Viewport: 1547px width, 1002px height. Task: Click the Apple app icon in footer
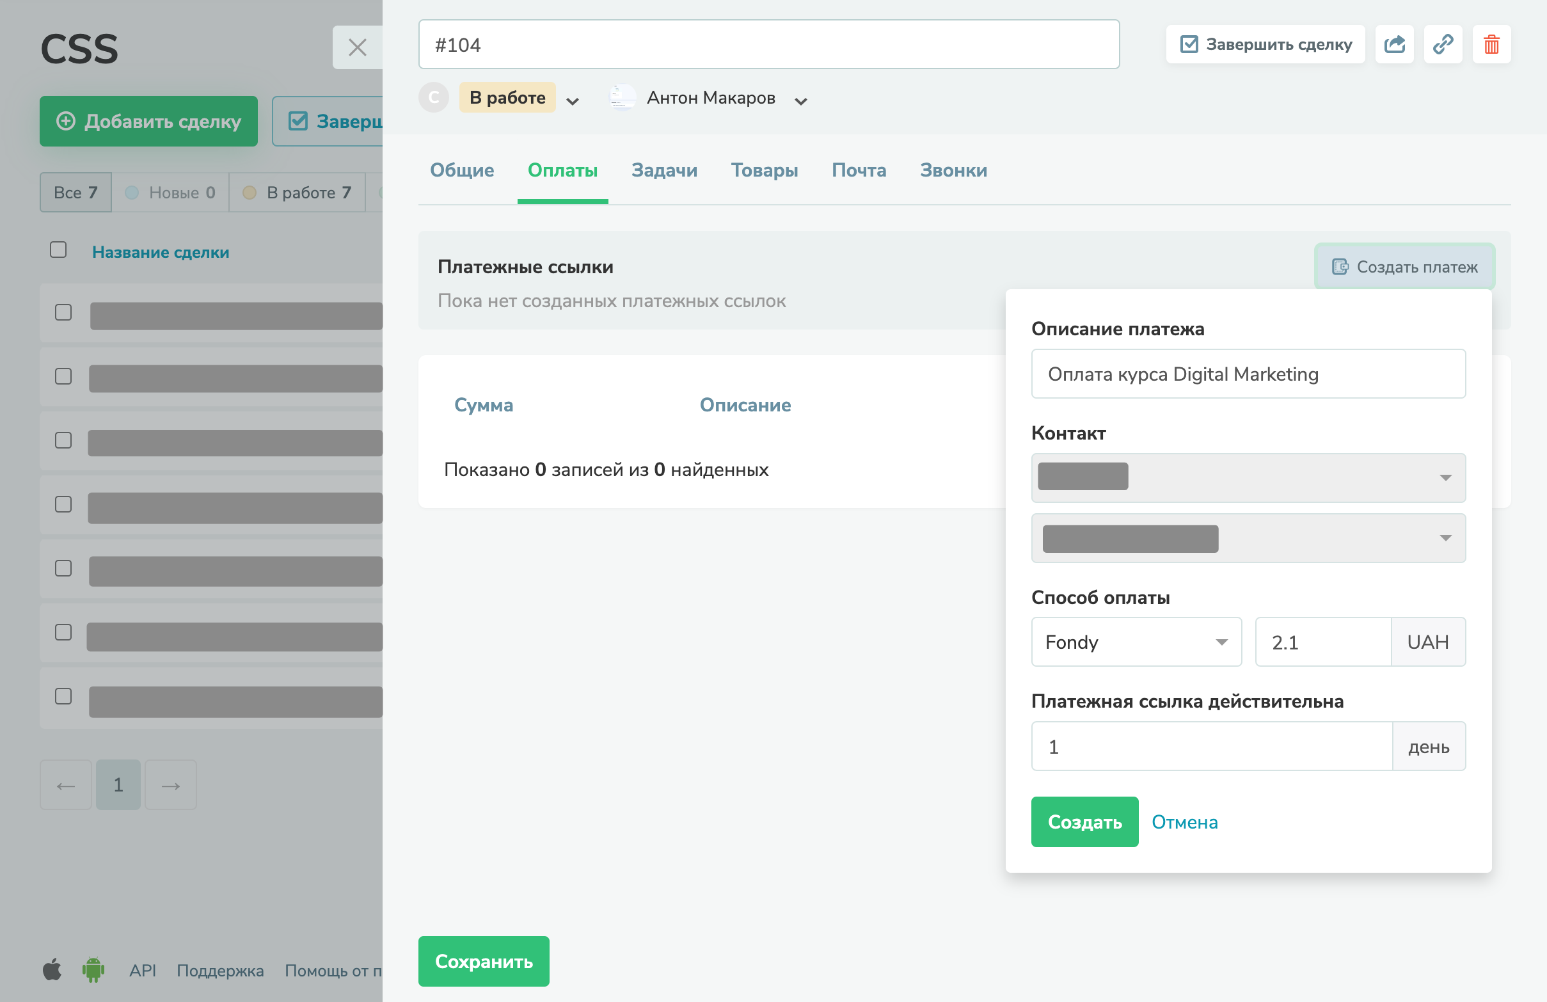[52, 969]
